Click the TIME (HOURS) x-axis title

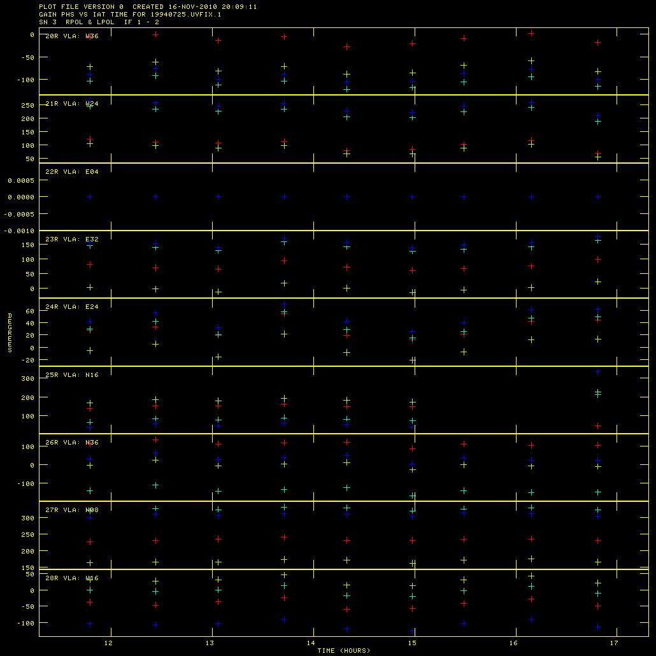pos(344,651)
